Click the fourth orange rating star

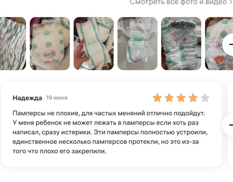pos(193,98)
